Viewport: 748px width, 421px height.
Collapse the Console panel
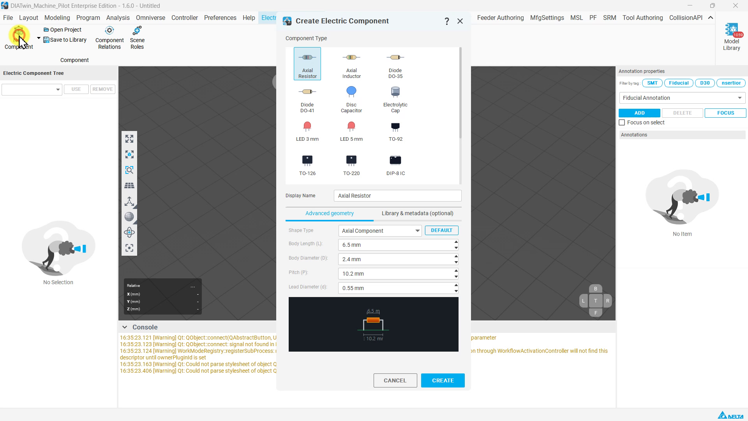point(124,327)
